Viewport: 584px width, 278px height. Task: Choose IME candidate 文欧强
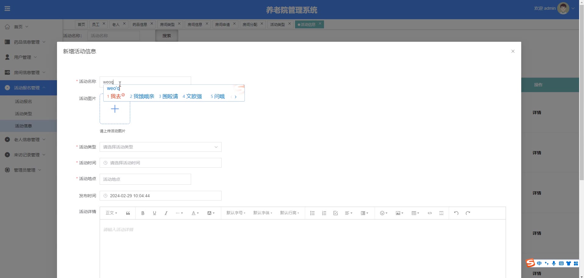point(192,96)
